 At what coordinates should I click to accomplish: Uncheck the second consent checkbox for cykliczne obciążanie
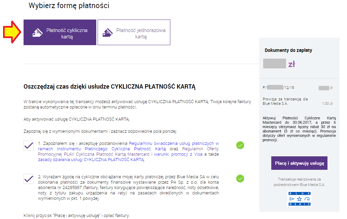pyautogui.click(x=29, y=179)
